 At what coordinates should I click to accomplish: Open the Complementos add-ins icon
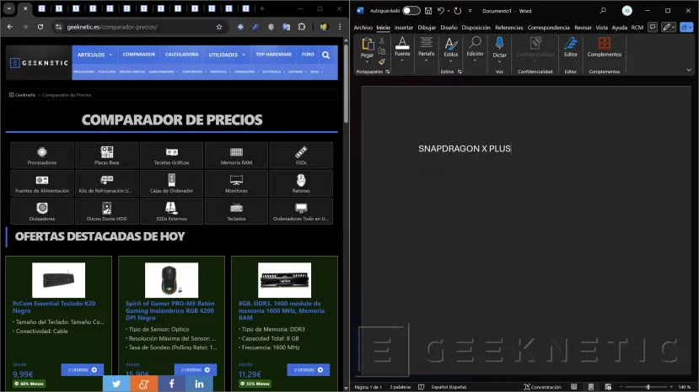604,44
